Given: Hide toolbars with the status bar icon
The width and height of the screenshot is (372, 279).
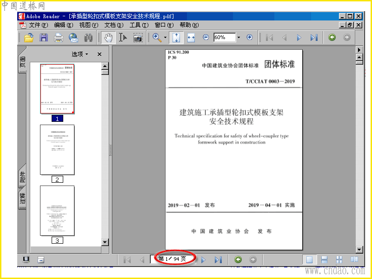Looking at the screenshot, I should [x=41, y=260].
